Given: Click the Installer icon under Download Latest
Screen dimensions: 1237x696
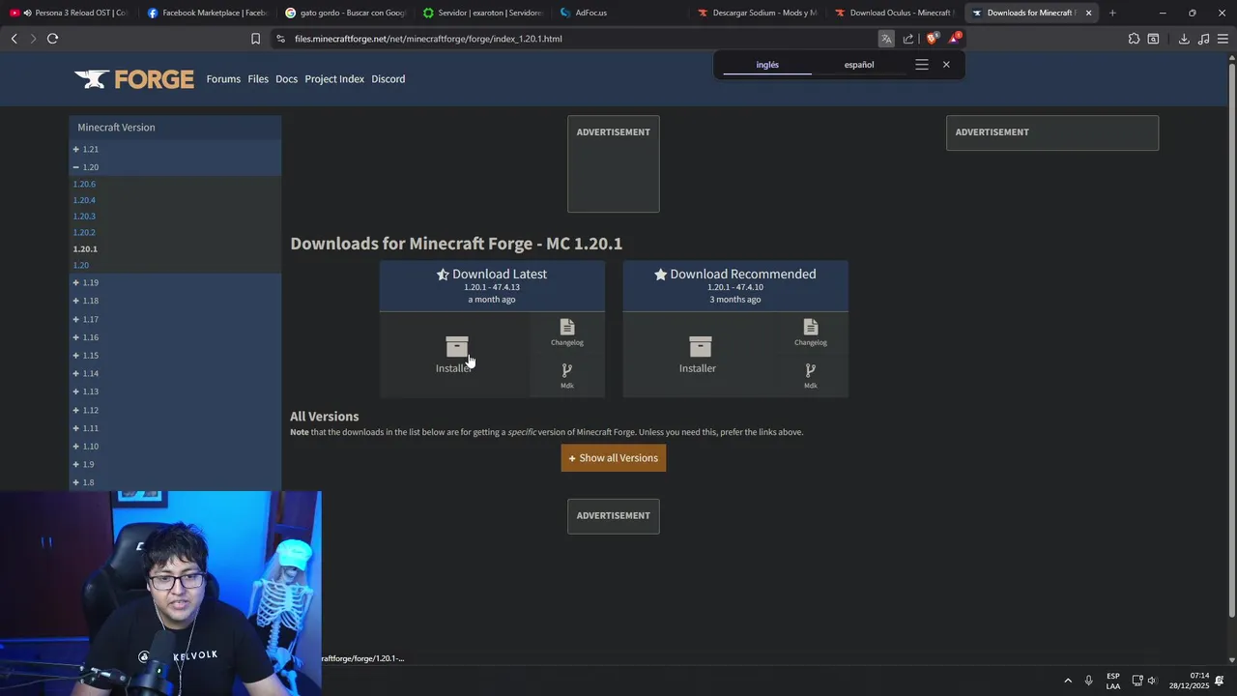Looking at the screenshot, I should (x=456, y=346).
